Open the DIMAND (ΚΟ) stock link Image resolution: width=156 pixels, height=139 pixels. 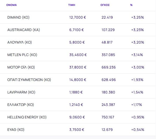pyautogui.click(x=18, y=17)
